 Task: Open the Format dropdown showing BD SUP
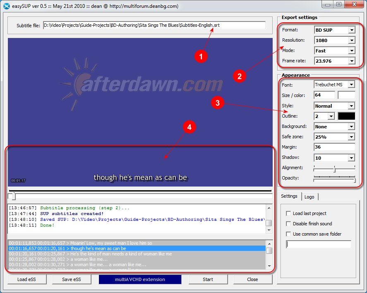(x=334, y=30)
